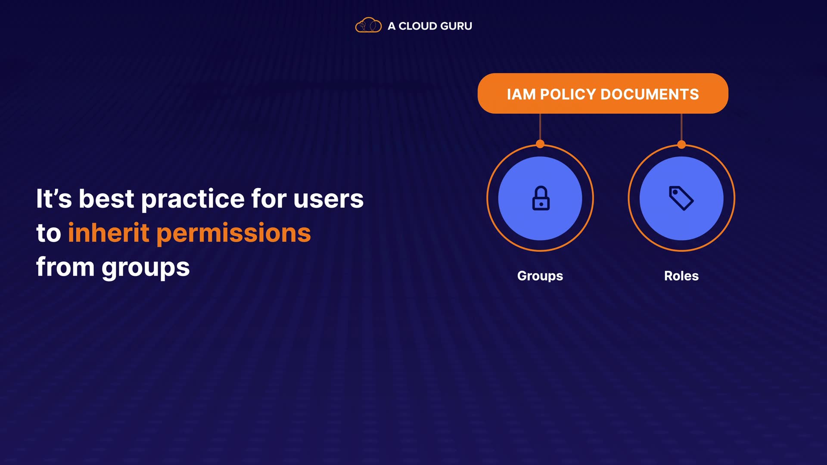Viewport: 827px width, 465px height.
Task: Click the word "DOCUMENTS" in the orange banner
Action: (650, 94)
